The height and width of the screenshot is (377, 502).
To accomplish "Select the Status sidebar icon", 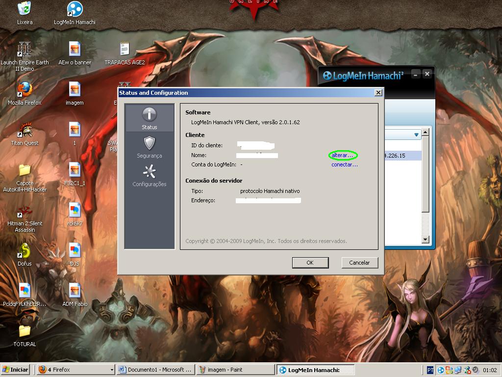I will coord(150,118).
